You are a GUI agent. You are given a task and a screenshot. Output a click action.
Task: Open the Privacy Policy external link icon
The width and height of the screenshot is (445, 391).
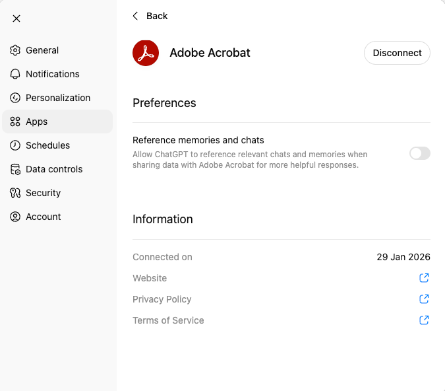425,299
